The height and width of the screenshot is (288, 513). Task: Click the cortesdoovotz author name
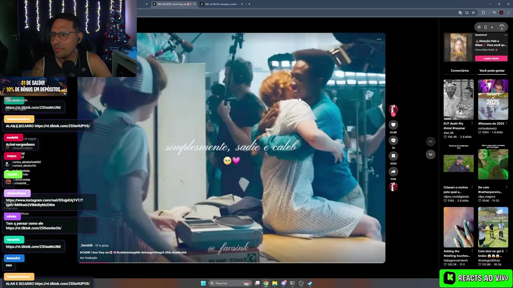tap(488, 128)
